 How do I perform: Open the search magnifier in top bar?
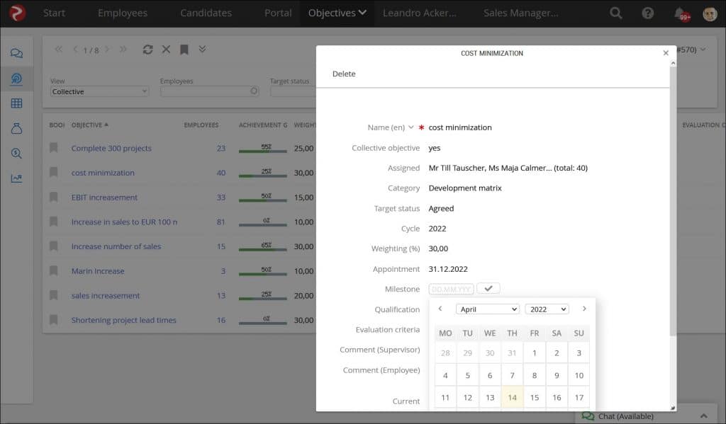pos(616,13)
